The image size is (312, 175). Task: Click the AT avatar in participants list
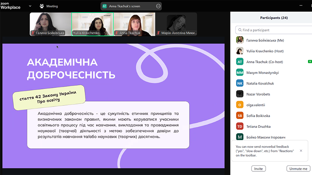240,62
